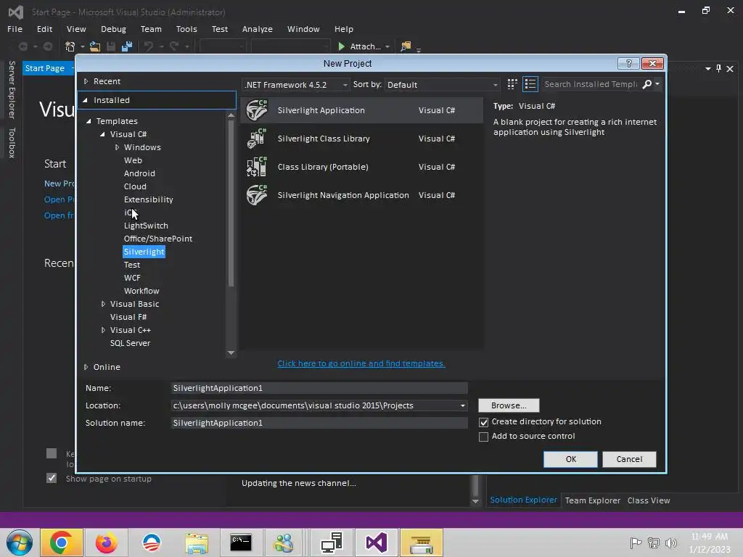Launch Firefox from the taskbar
The width and height of the screenshot is (743, 557).
[x=106, y=542]
